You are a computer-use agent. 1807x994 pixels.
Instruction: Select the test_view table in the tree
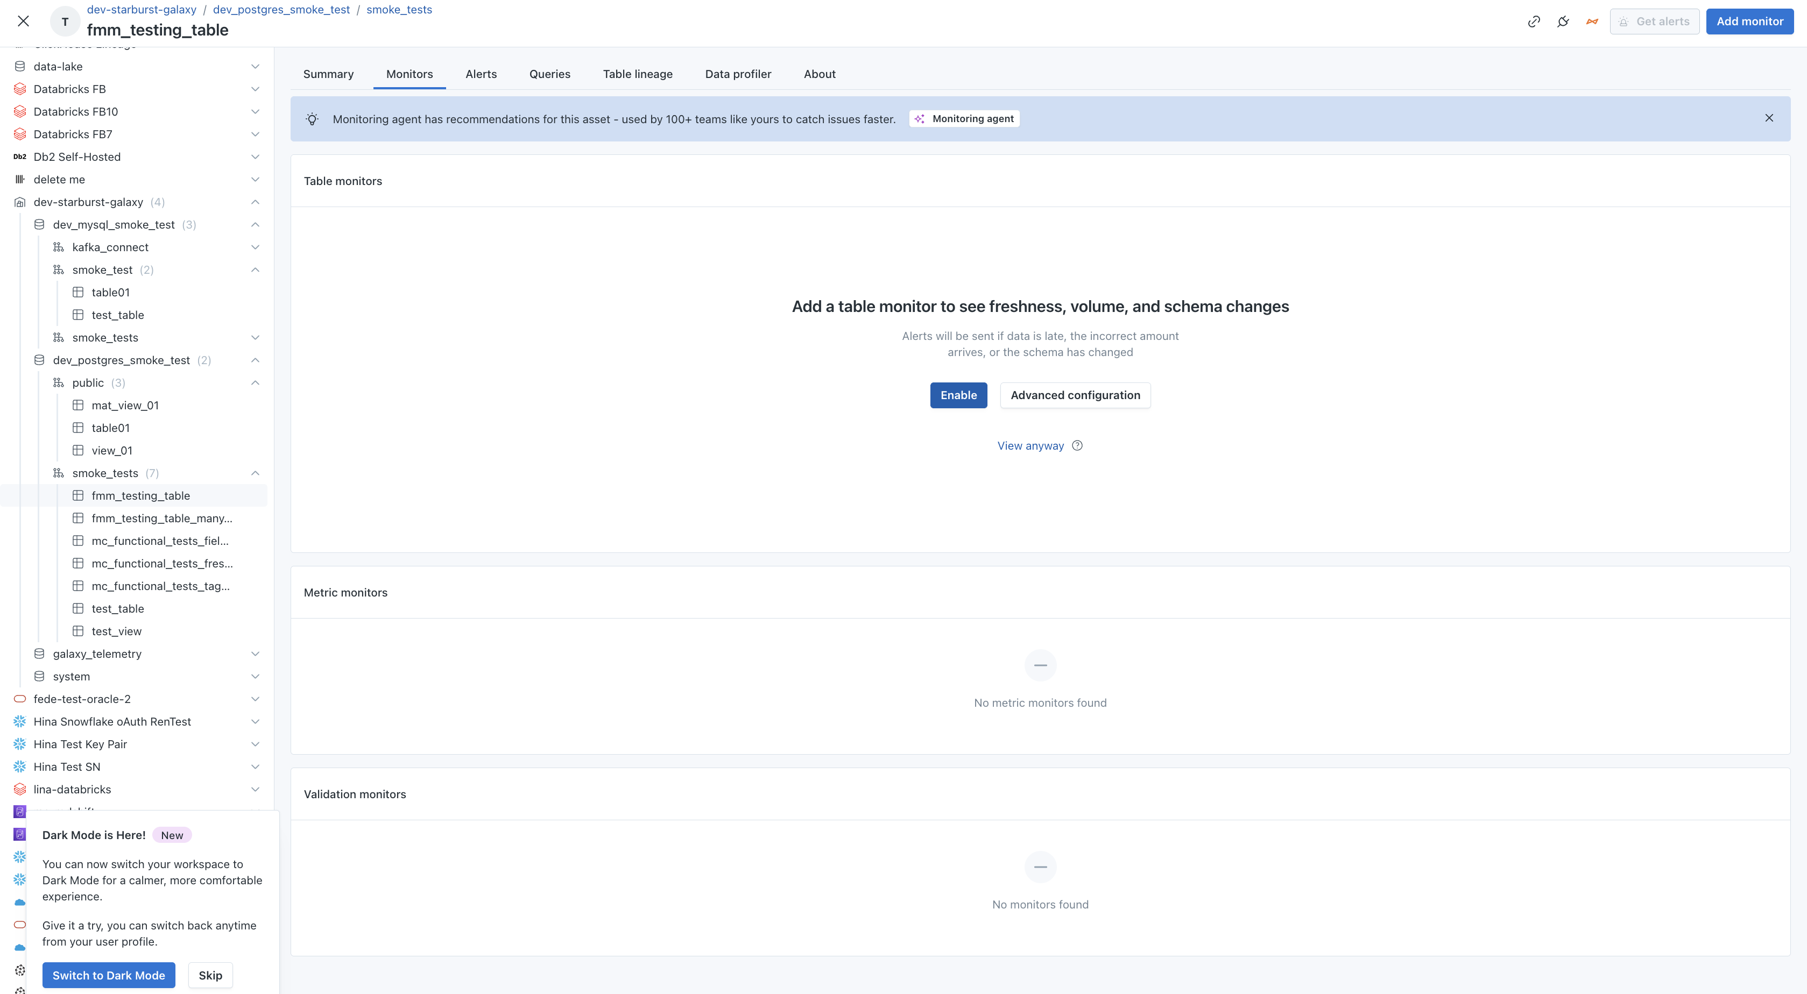116,631
